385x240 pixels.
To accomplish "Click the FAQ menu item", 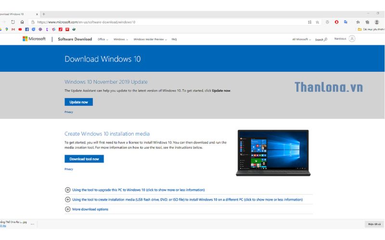I will tap(174, 39).
